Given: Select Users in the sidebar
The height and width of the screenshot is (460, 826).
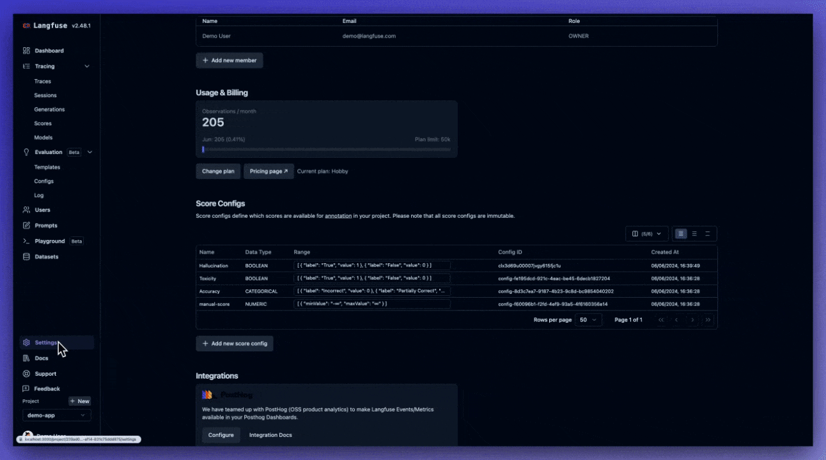Looking at the screenshot, I should pos(42,210).
